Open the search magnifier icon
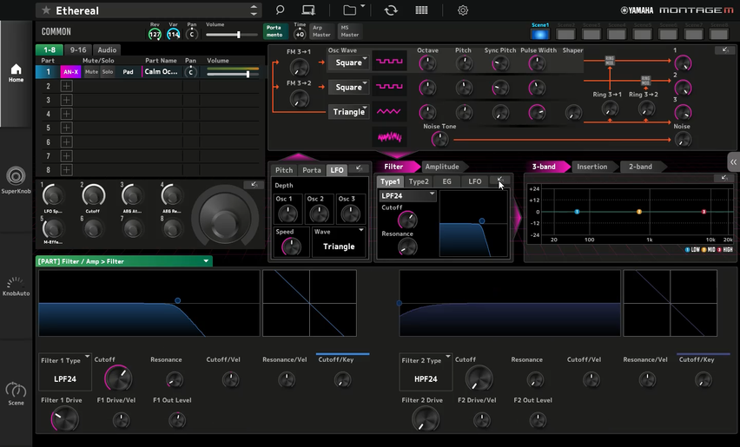Image resolution: width=740 pixels, height=447 pixels. click(280, 10)
